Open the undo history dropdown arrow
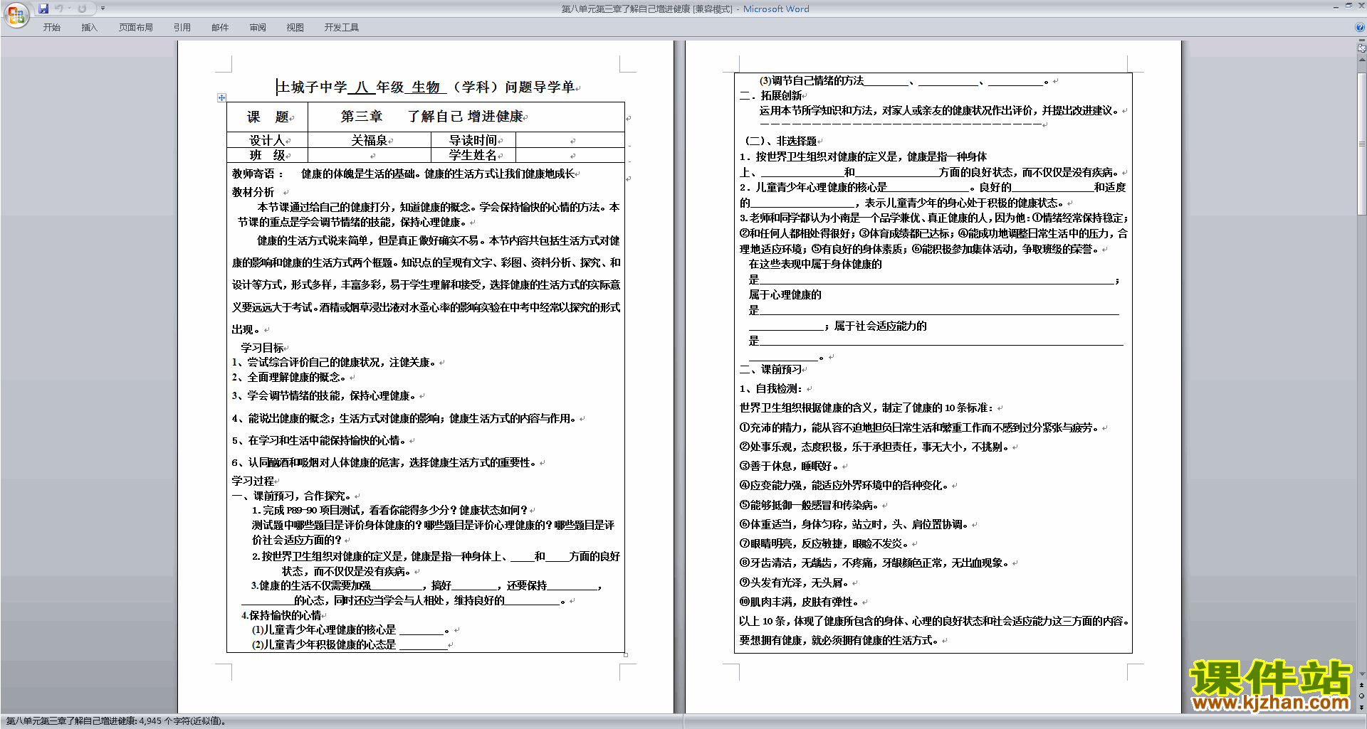This screenshot has height=729, width=1367. point(69,9)
